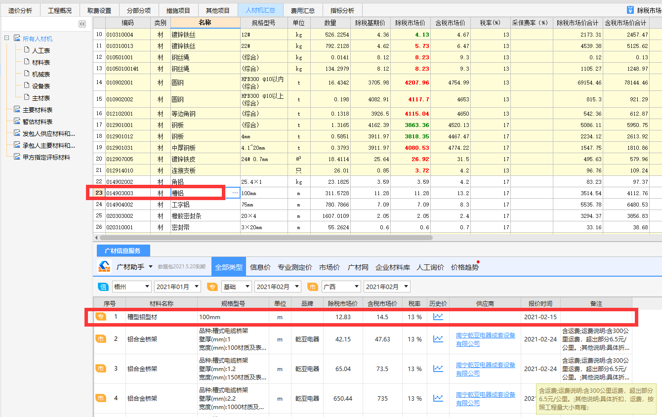Select the 全部类型 price filter tab
662x417 pixels.
tap(229, 267)
